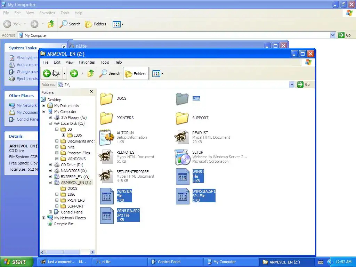The height and width of the screenshot is (267, 356).
Task: Open Back history dropdown arrow in ARMEVOL_EN window
Action: click(x=64, y=73)
